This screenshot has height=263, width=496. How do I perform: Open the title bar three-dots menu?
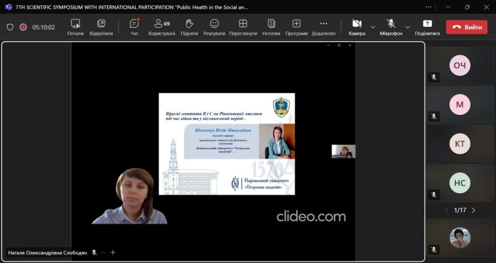point(429,7)
